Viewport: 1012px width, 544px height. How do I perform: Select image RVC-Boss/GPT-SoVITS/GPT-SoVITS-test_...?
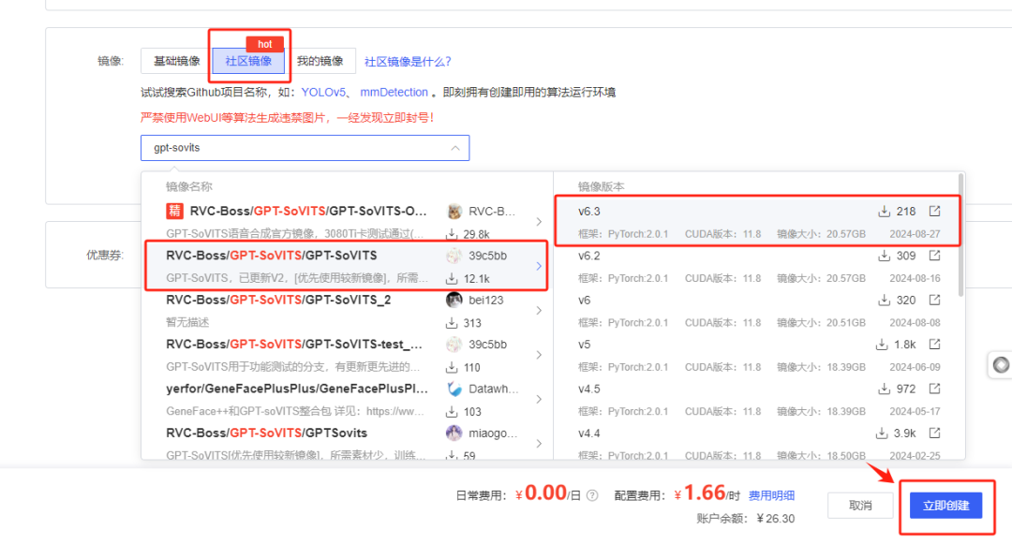point(348,355)
